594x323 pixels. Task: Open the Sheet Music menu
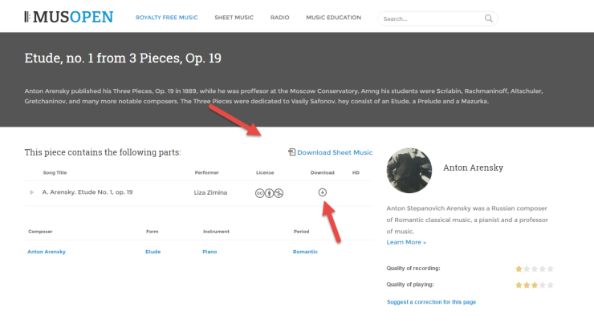click(234, 18)
